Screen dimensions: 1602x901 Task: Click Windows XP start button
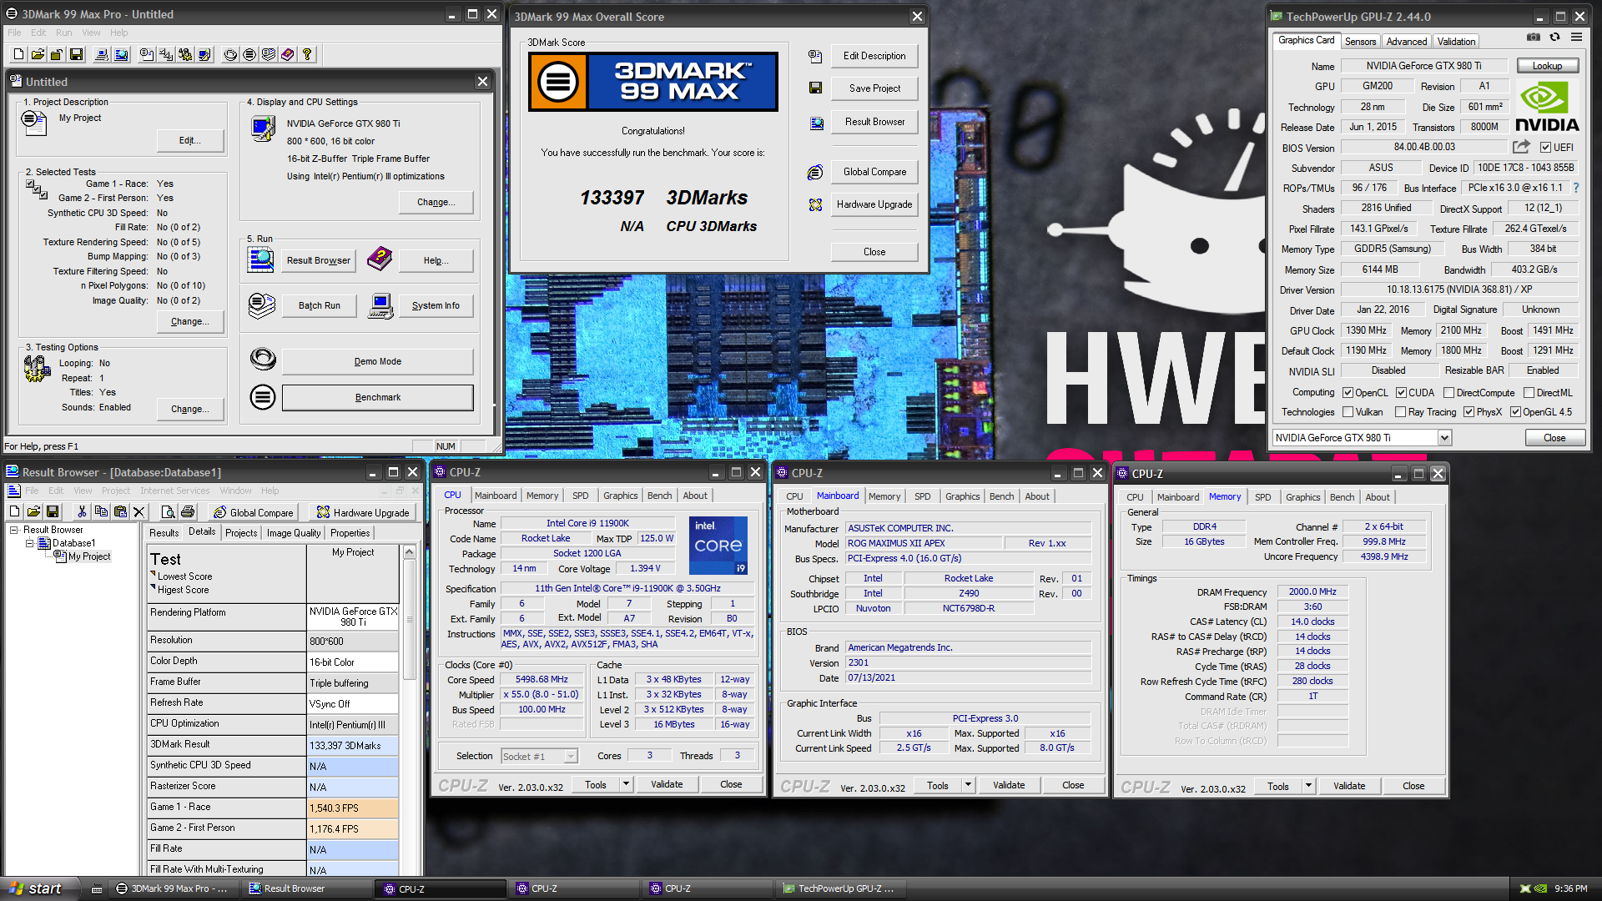pos(38,888)
